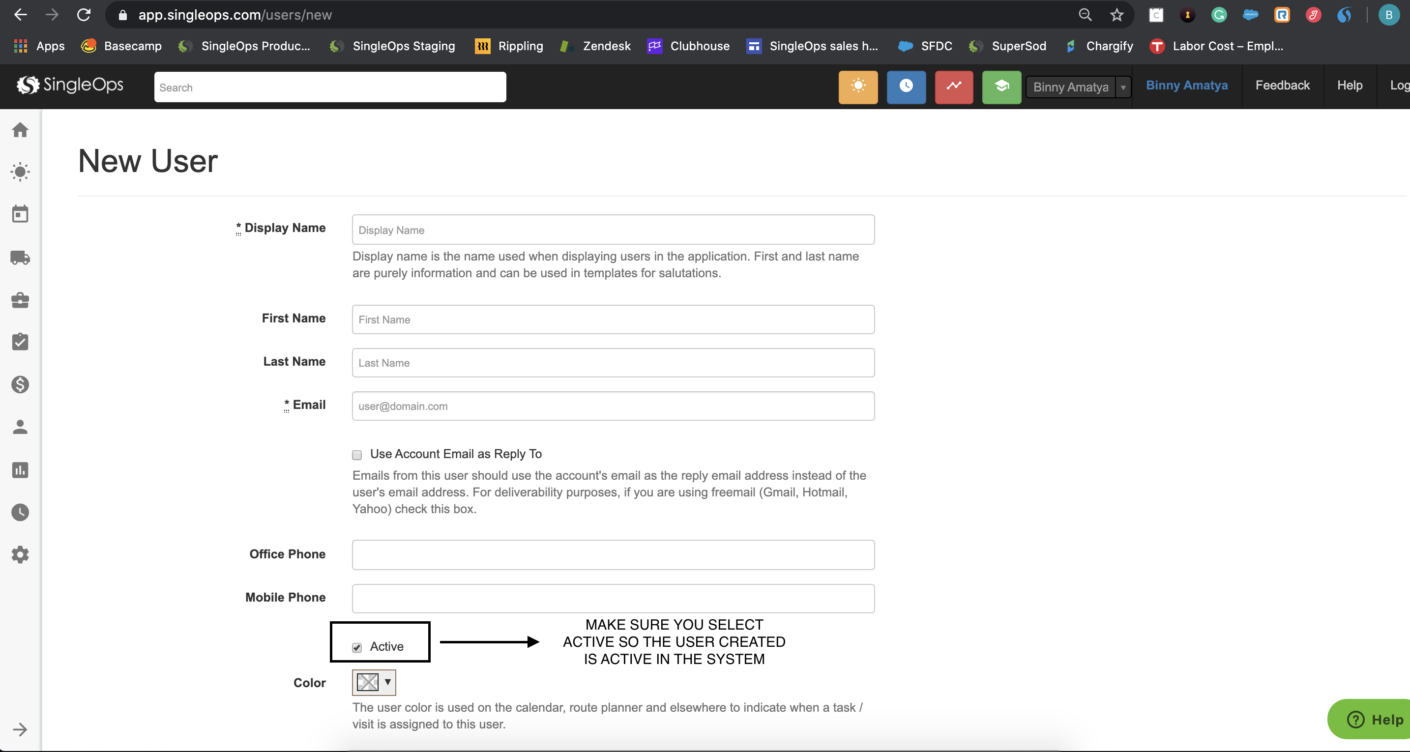This screenshot has width=1410, height=752.
Task: Open Feedback in the top navigation
Action: (x=1283, y=86)
